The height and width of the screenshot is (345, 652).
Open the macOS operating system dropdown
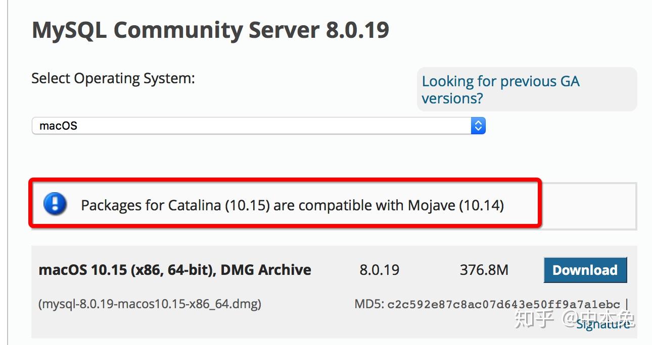pyautogui.click(x=258, y=126)
